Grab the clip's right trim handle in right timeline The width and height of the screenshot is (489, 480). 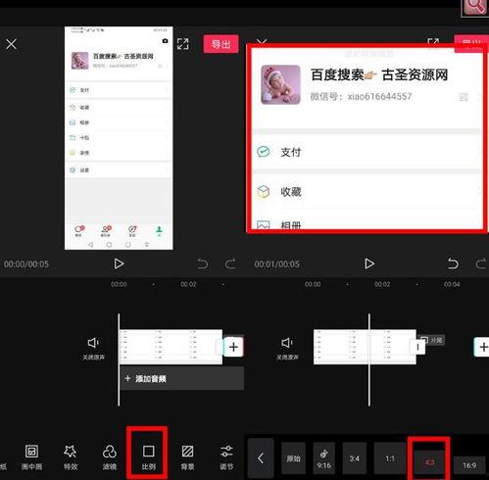(417, 347)
